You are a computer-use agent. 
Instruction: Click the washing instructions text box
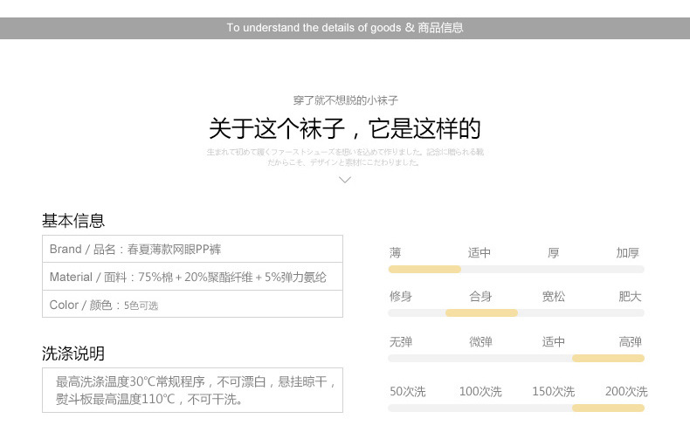(x=192, y=390)
